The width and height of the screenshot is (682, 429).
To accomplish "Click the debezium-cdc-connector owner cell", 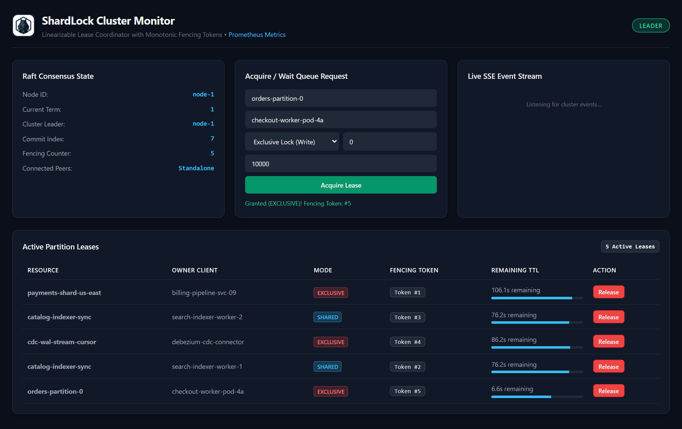I will click(x=208, y=342).
